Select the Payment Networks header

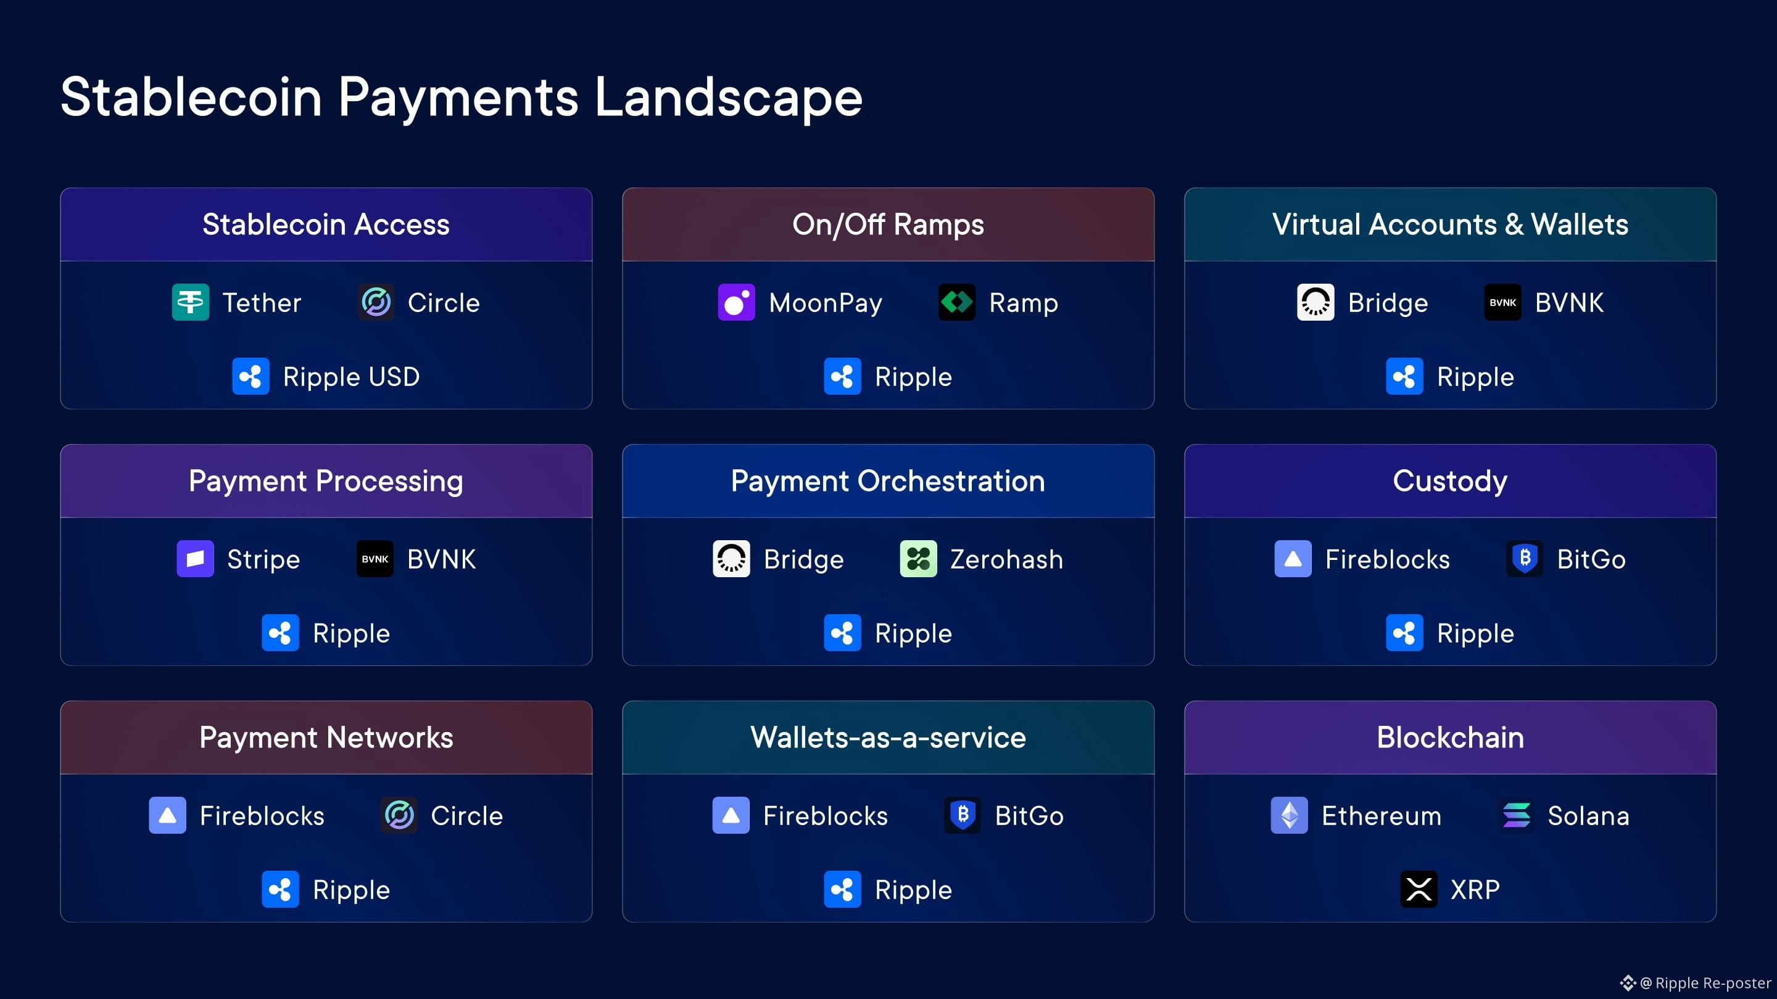coord(326,737)
